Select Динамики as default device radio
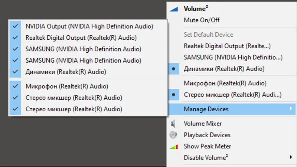 pyautogui.click(x=173, y=69)
